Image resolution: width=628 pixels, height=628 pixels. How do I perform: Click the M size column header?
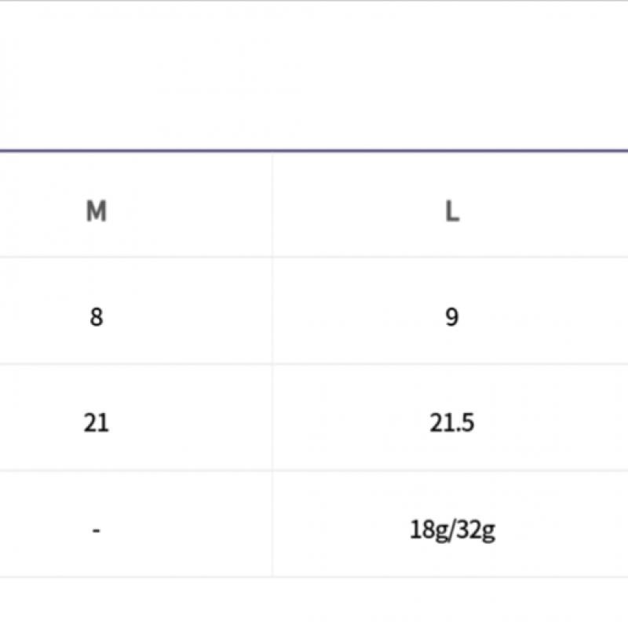click(96, 211)
